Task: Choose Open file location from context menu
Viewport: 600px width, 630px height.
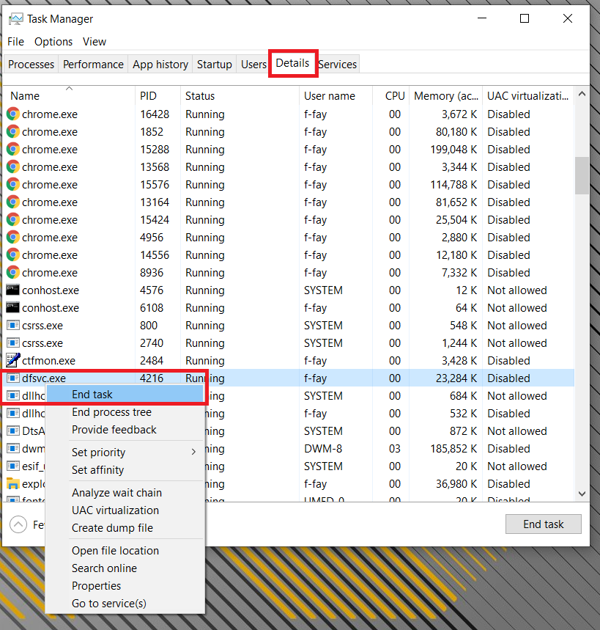Action: coord(115,551)
